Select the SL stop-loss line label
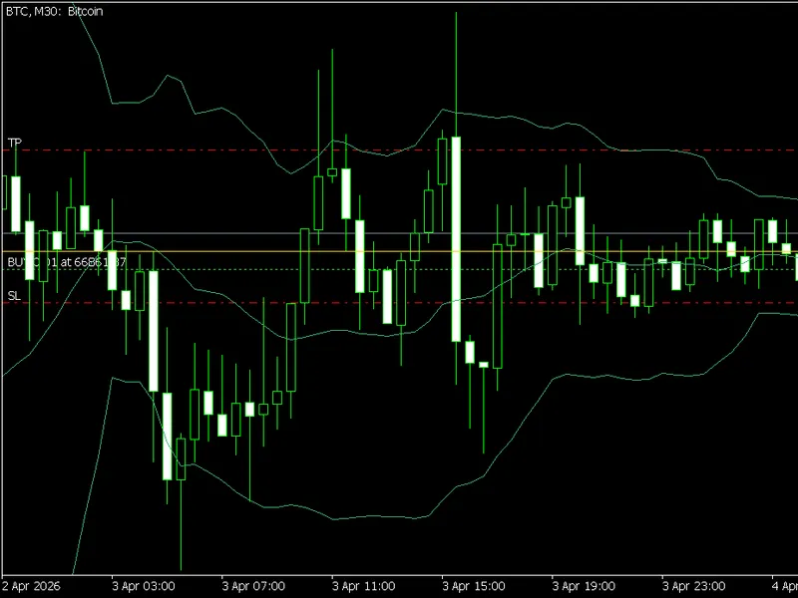798x598 pixels. pyautogui.click(x=14, y=295)
